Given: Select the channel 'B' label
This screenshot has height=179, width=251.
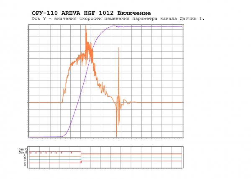Looking at the screenshot, I should click(25, 158).
